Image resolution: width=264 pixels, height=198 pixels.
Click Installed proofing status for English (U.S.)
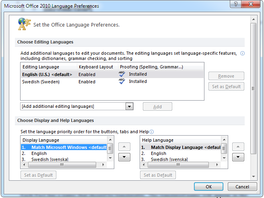[x=138, y=74]
